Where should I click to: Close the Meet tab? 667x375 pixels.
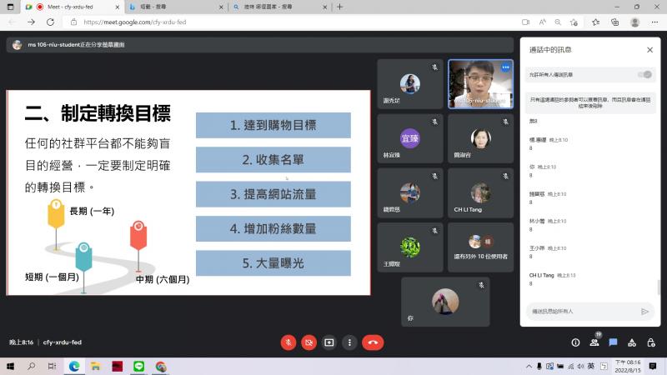pos(118,7)
